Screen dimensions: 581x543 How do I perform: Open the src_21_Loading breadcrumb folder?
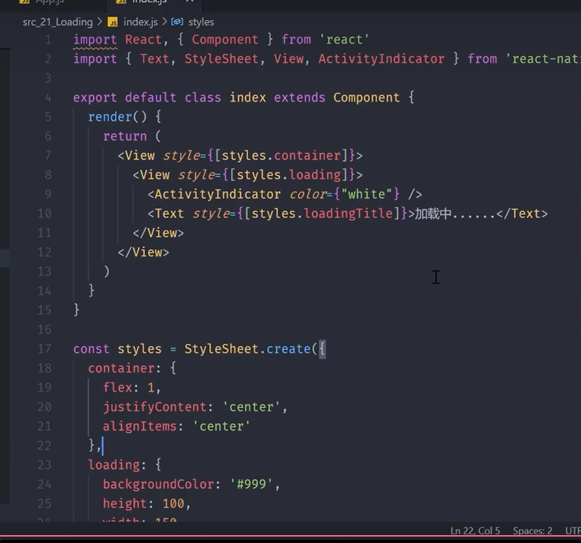57,22
